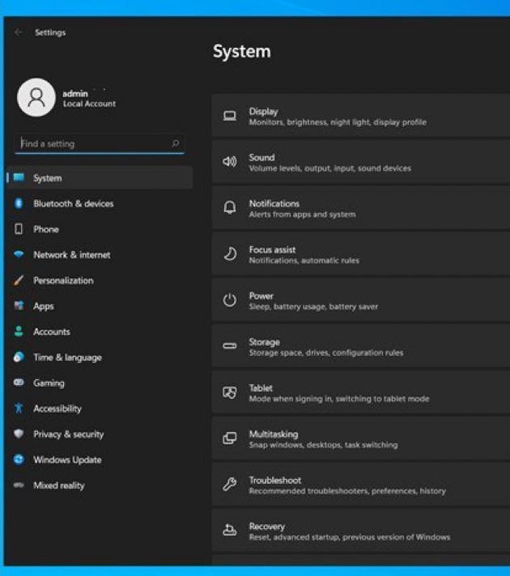Click the Personalization brush icon
The height and width of the screenshot is (576, 510).
(x=19, y=280)
